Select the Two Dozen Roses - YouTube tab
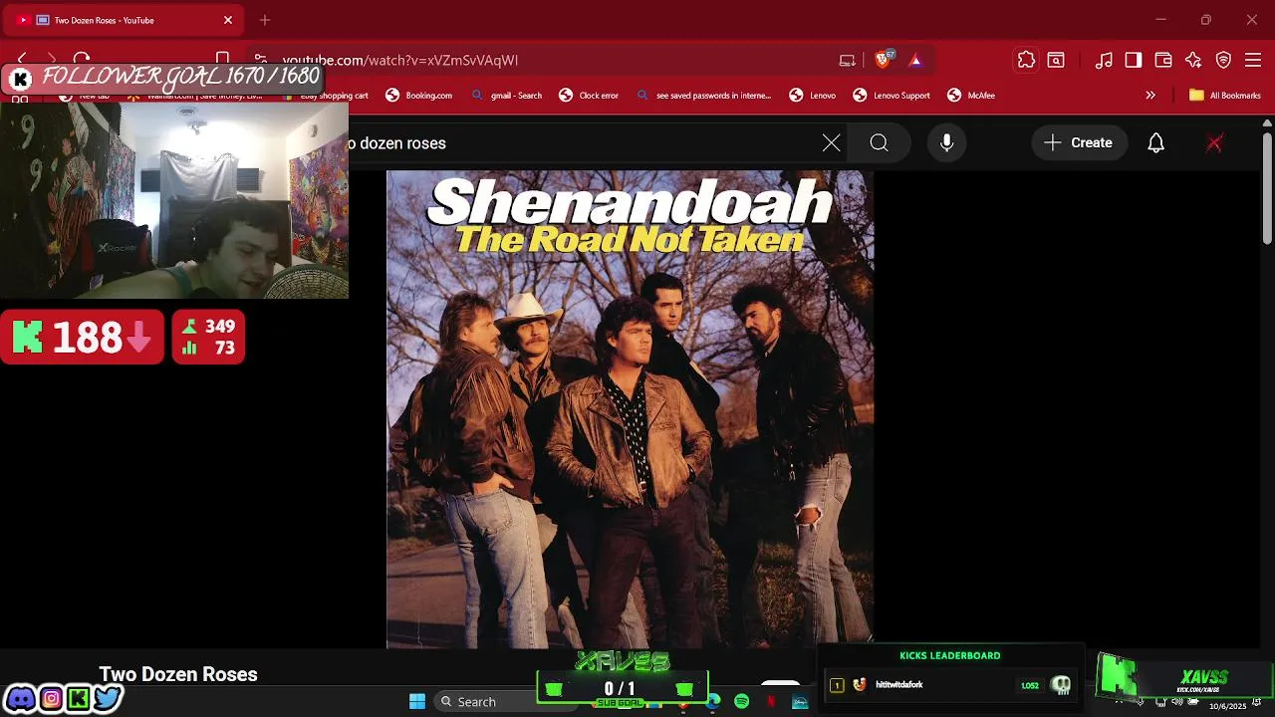Screen dimensions: 1275x717 point(125,20)
